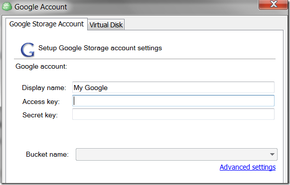290x185 pixels.
Task: Click the blue Google G logo
Action: 27,50
